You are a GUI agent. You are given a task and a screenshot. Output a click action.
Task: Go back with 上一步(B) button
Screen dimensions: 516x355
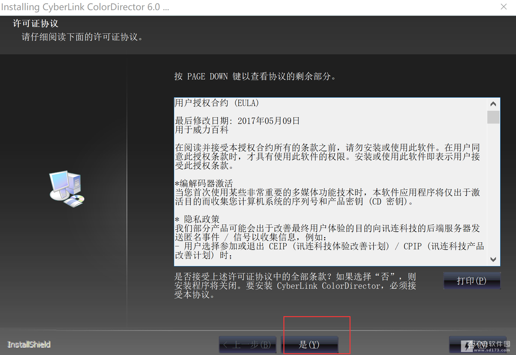pos(248,345)
